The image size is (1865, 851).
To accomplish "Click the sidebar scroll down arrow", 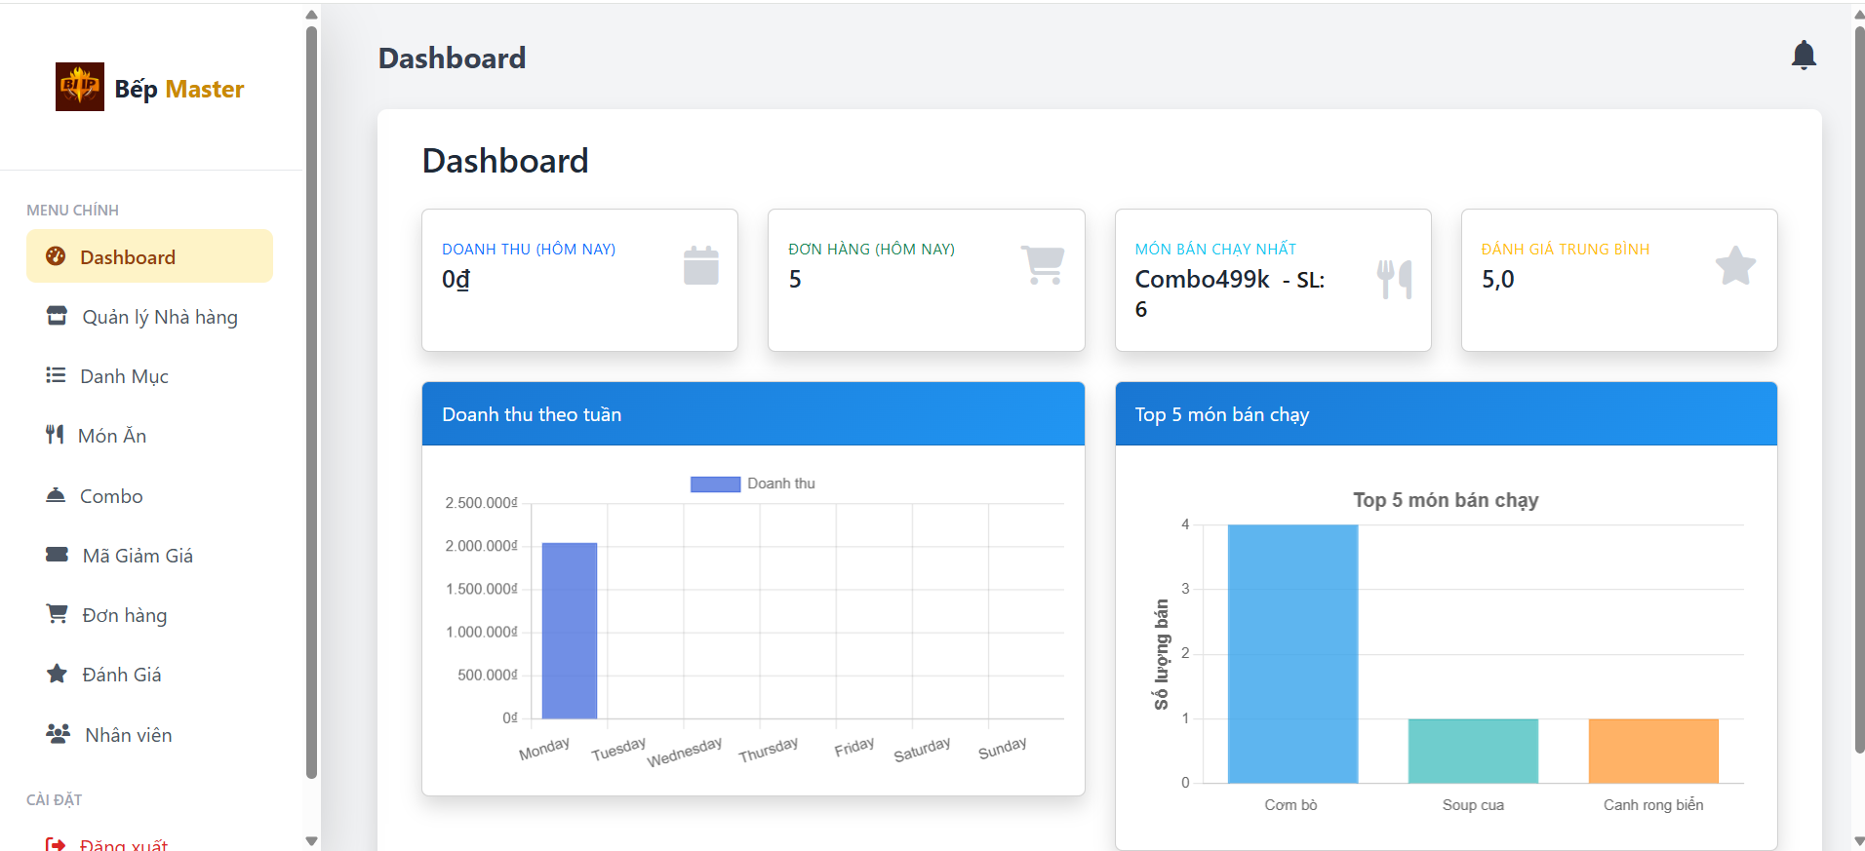I will tap(311, 840).
